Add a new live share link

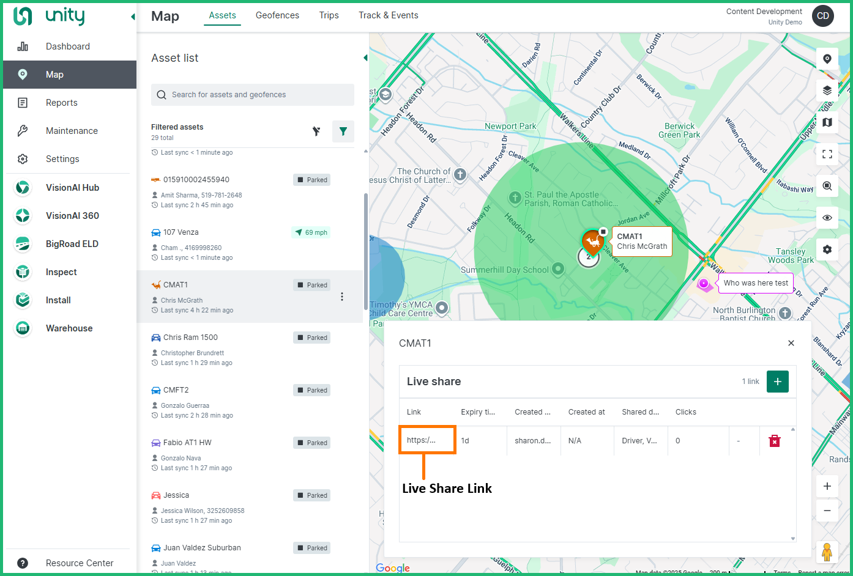(x=777, y=382)
